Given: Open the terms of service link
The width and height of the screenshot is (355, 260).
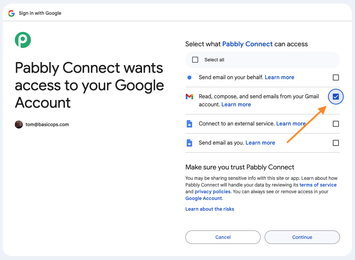Looking at the screenshot, I should coord(318,185).
